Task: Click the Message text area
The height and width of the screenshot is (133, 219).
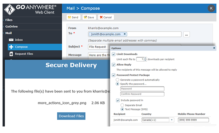Action: [x=99, y=56]
